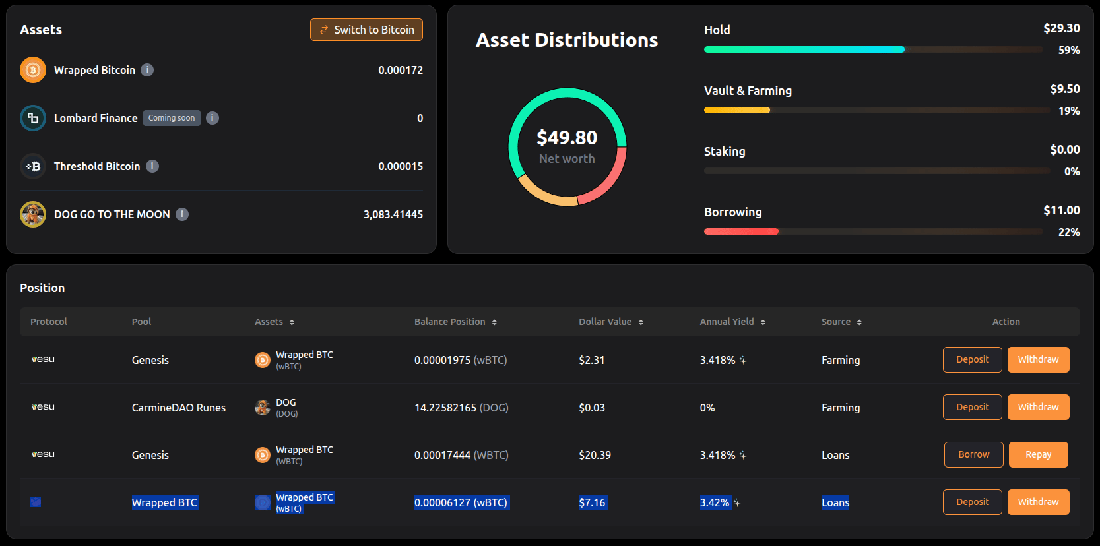Click the Wrapped Bitcoin coin icon
Screen dimensions: 1100x546
33,70
